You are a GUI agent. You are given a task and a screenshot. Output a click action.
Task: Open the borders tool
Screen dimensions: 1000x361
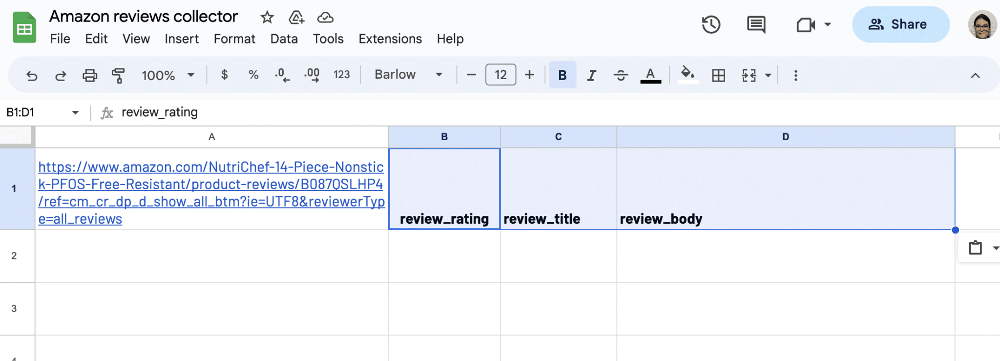718,75
